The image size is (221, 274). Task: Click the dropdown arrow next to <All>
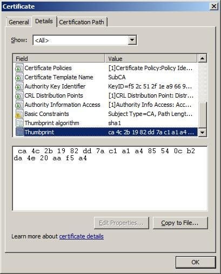132,40
